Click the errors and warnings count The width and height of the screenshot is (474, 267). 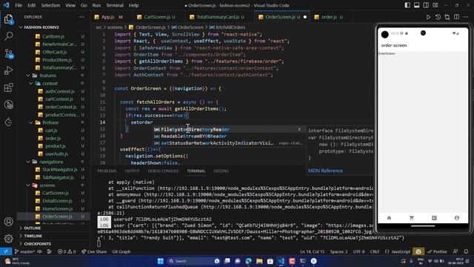pyautogui.click(x=67, y=251)
